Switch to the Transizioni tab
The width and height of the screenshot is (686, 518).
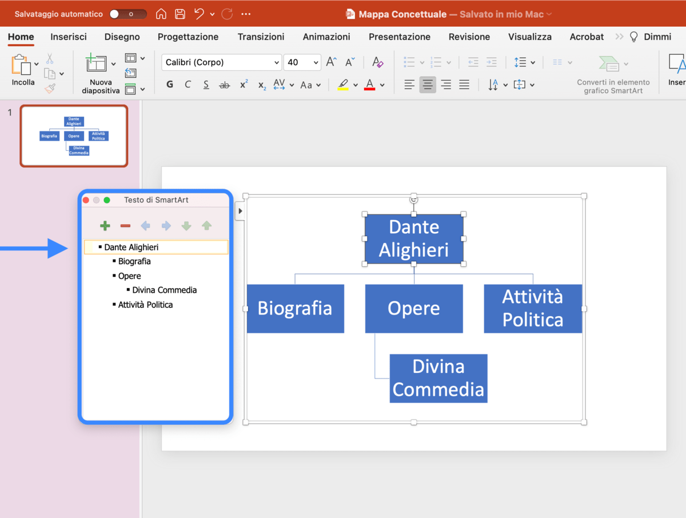tap(261, 37)
